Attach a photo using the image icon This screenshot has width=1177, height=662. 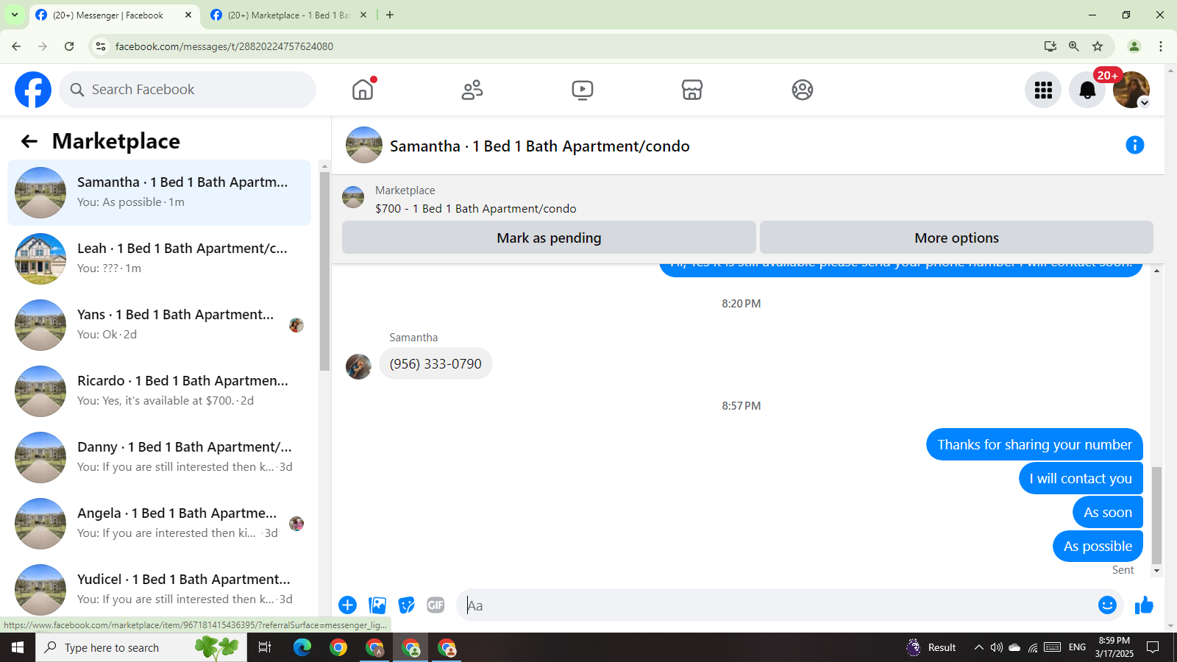point(377,605)
